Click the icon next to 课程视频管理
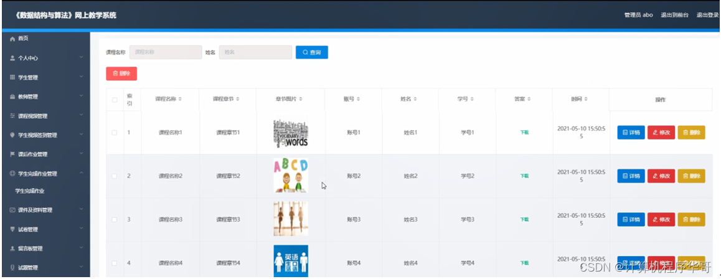Viewport: 721px width, 279px height. pos(12,116)
